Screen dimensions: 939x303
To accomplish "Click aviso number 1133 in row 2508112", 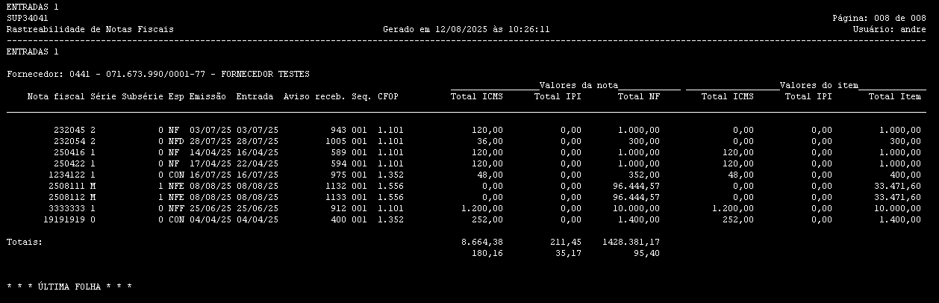I will tap(336, 197).
